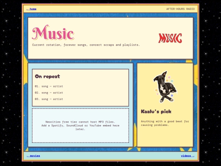Select the '01. song — artist' entry
The width and height of the screenshot is (221, 166).
(49, 86)
